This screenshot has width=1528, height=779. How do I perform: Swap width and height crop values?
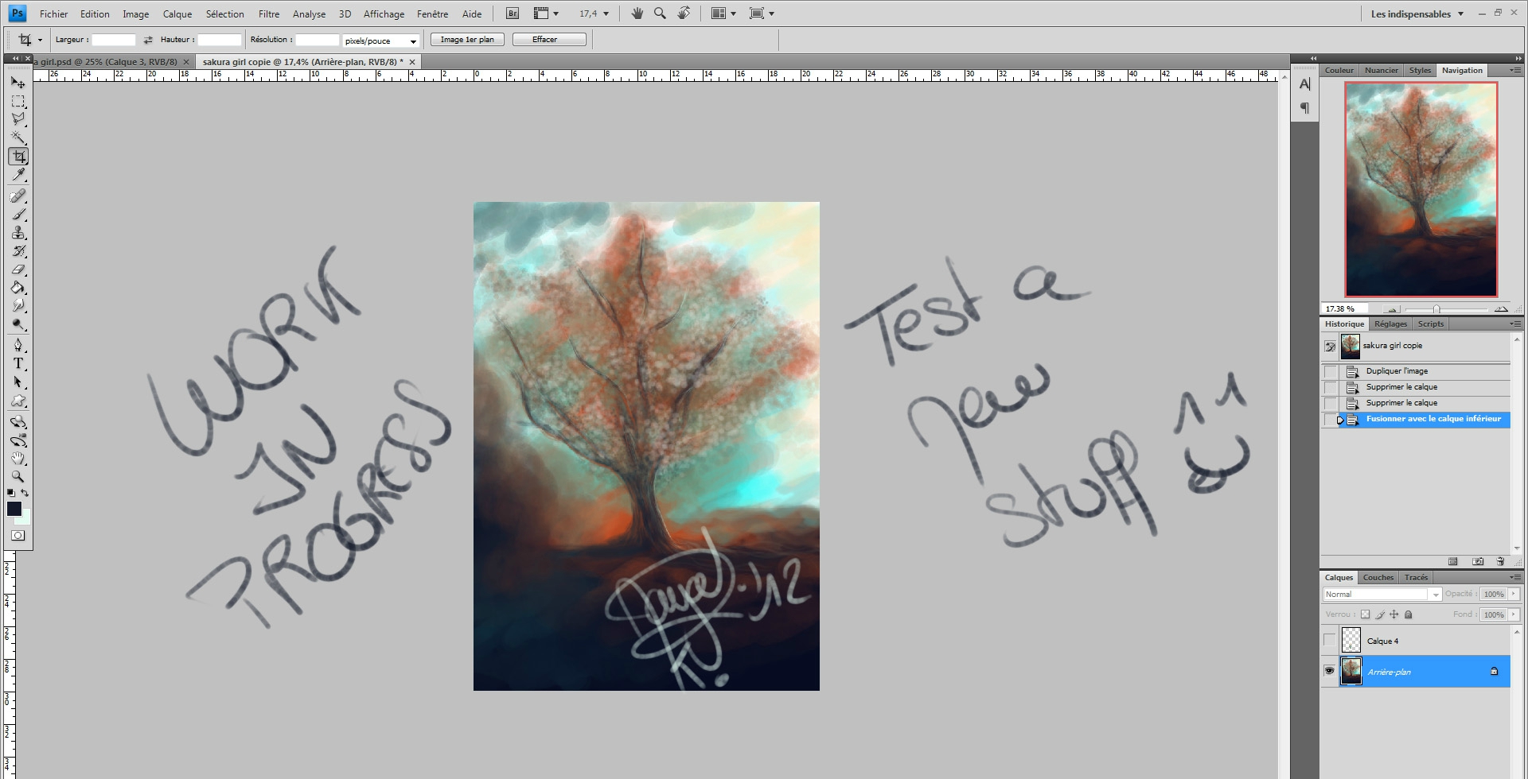tap(148, 40)
